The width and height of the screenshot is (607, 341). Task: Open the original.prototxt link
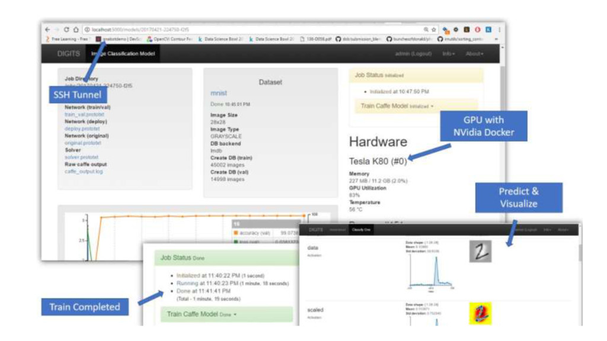coord(83,143)
